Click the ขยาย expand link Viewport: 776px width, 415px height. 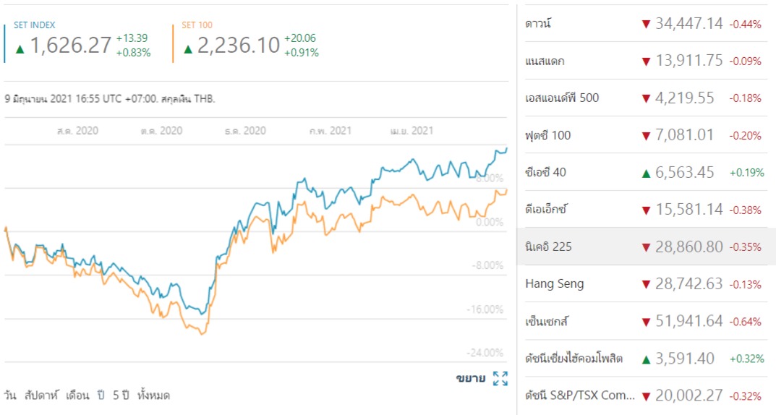(x=470, y=378)
